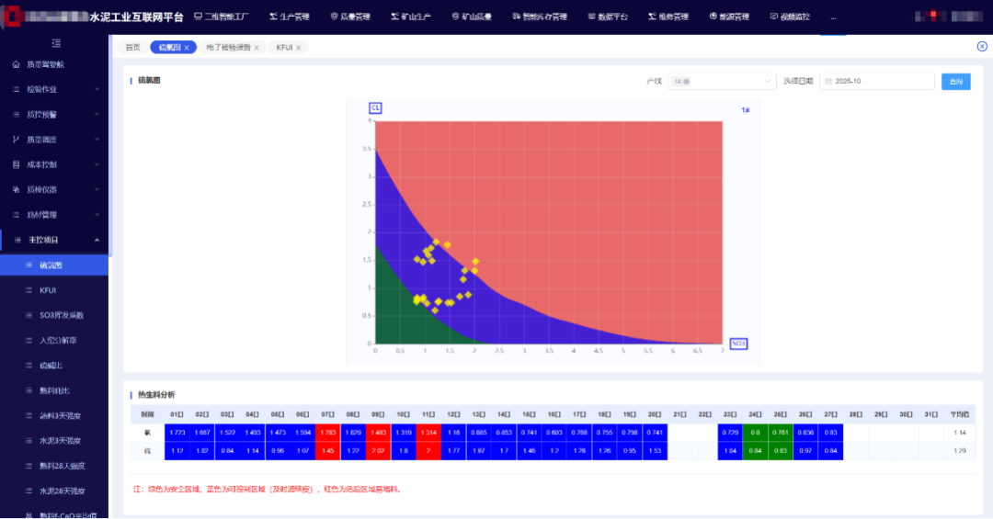Click the red cell under 07日 in 氯 row
Image resolution: width=993 pixels, height=519 pixels.
327,433
